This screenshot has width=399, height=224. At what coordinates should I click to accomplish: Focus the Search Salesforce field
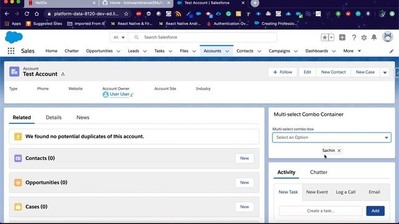[x=203, y=37]
